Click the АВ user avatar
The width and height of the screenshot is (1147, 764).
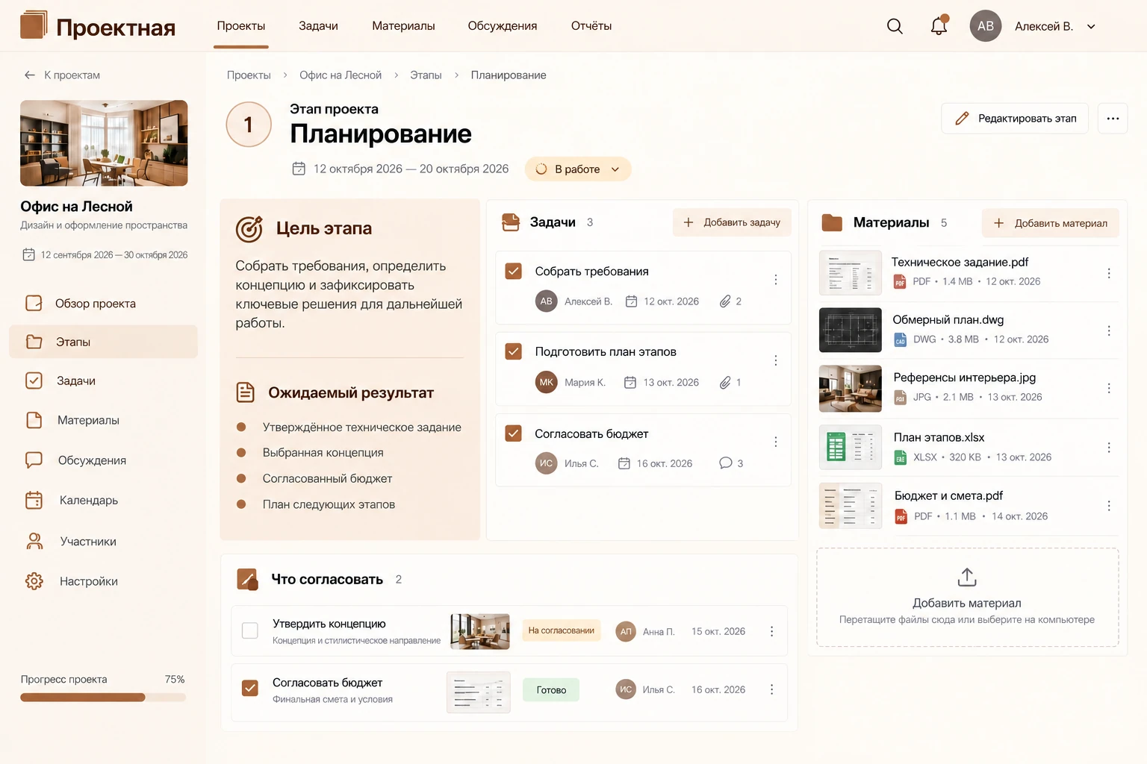pyautogui.click(x=986, y=26)
